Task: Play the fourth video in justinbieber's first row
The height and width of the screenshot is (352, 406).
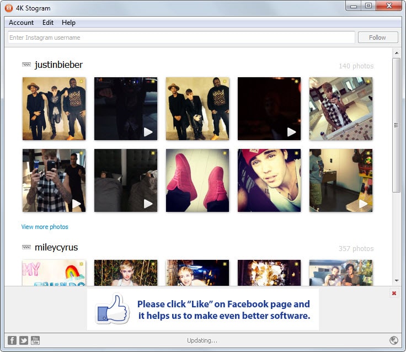Action: [x=269, y=109]
